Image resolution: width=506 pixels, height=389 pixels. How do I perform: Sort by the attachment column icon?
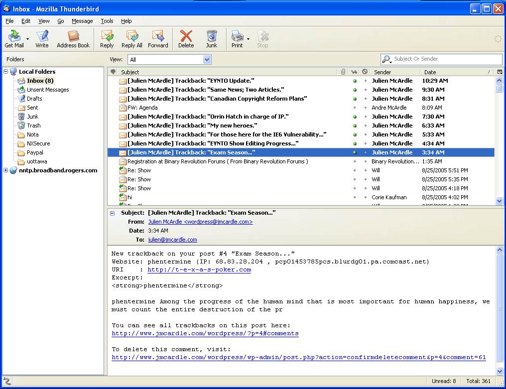click(343, 72)
